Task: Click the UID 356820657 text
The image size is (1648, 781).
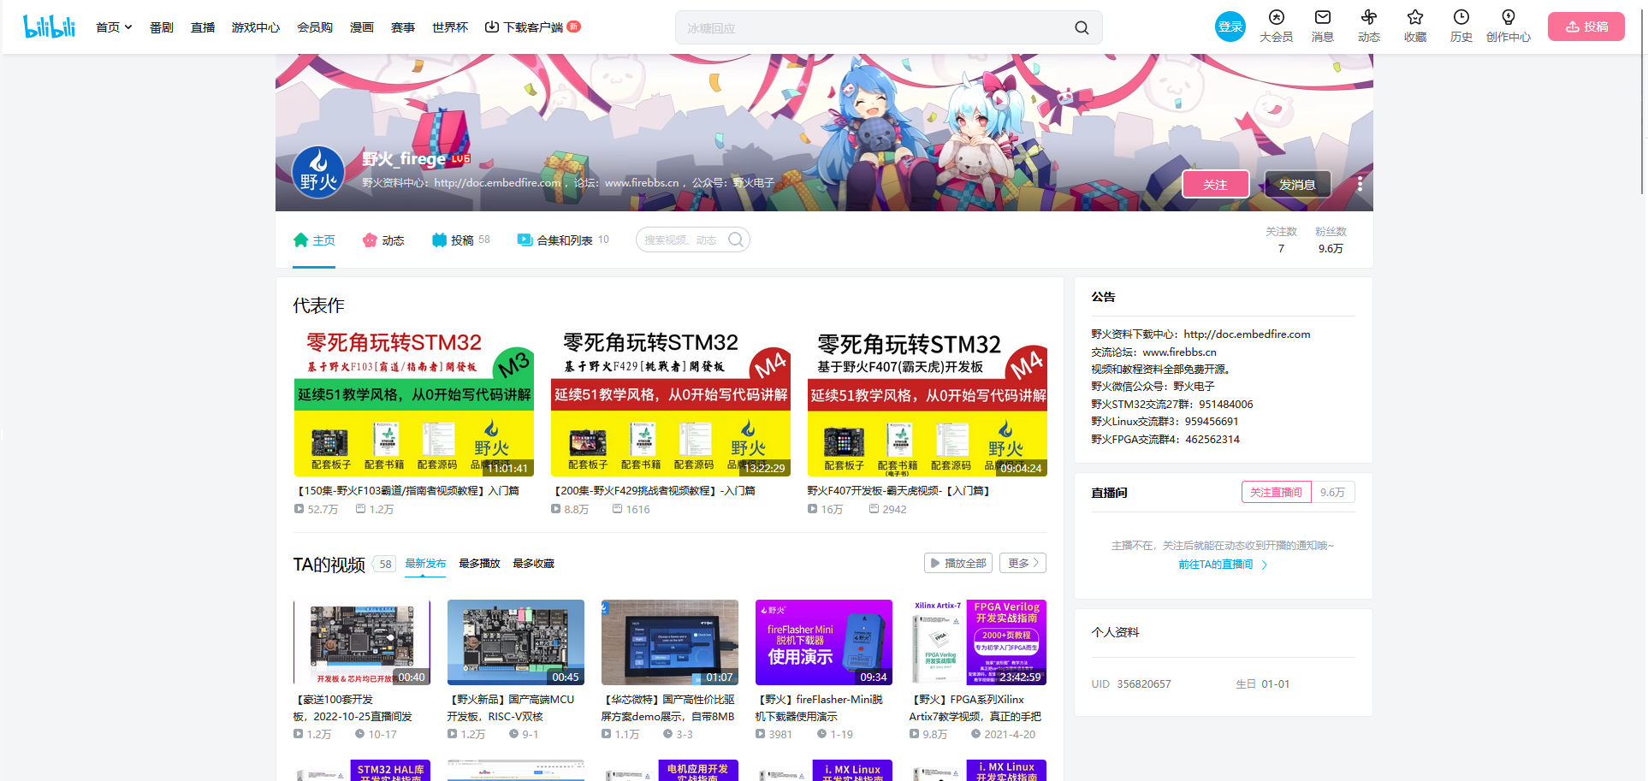Action: (x=1131, y=684)
